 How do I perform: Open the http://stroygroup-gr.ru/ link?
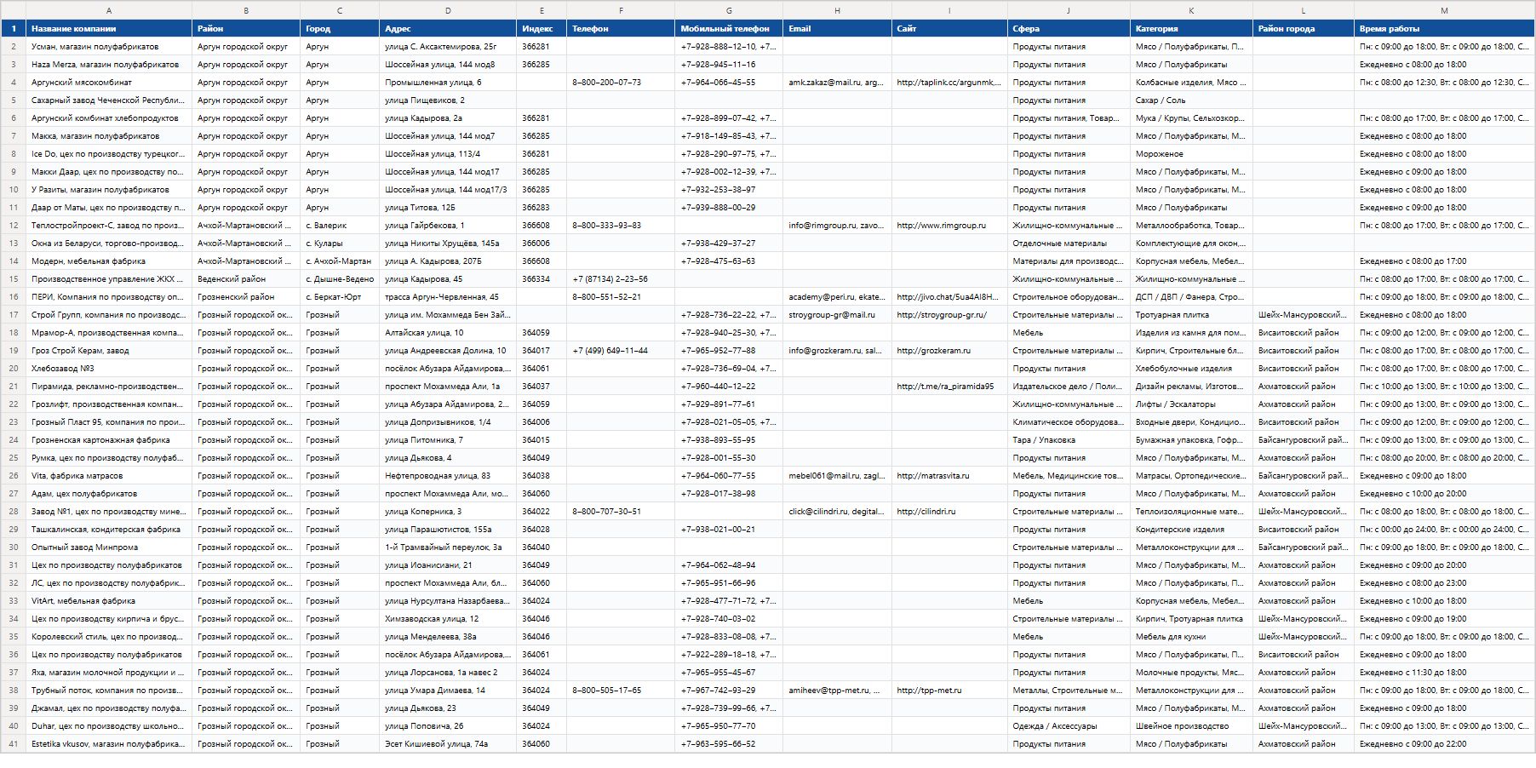[x=942, y=315]
